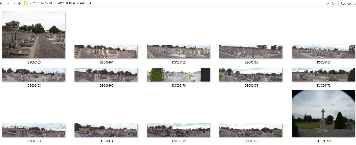The image size is (356, 145).
Task: Select the DSC06173 panorama thumbnail
Action: [x=34, y=130]
